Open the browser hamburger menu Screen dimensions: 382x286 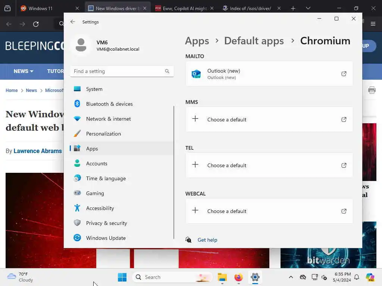click(373, 24)
